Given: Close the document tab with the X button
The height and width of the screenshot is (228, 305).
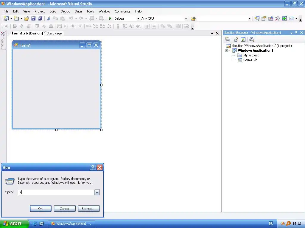Looking at the screenshot, I should tap(217, 33).
